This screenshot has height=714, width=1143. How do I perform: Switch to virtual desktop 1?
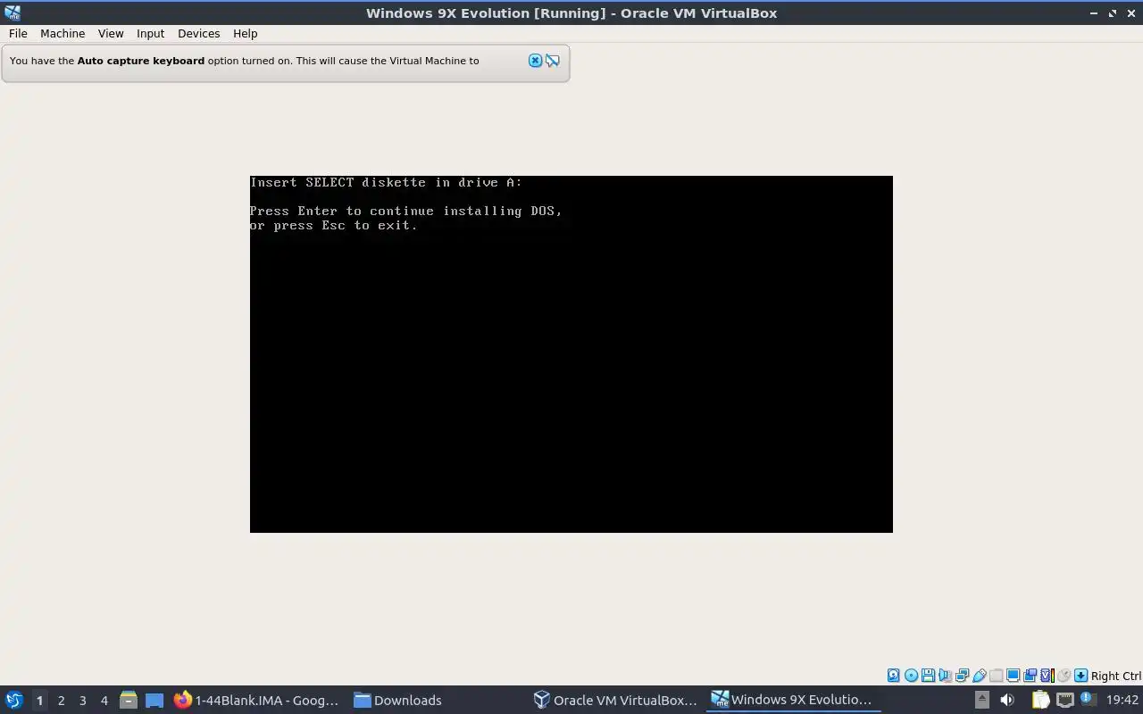point(39,700)
